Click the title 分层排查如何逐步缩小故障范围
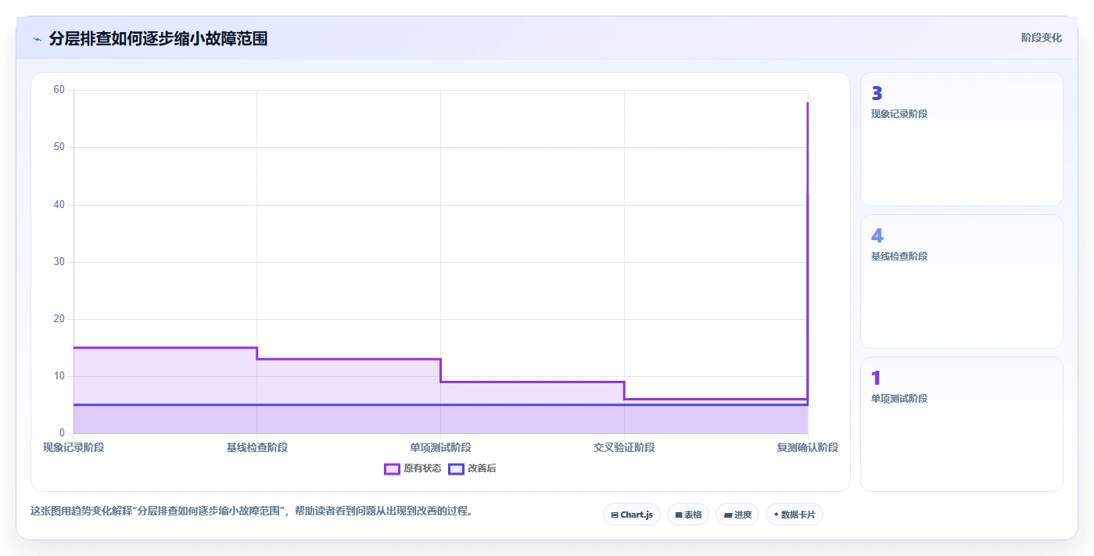1094x556 pixels. coord(159,38)
